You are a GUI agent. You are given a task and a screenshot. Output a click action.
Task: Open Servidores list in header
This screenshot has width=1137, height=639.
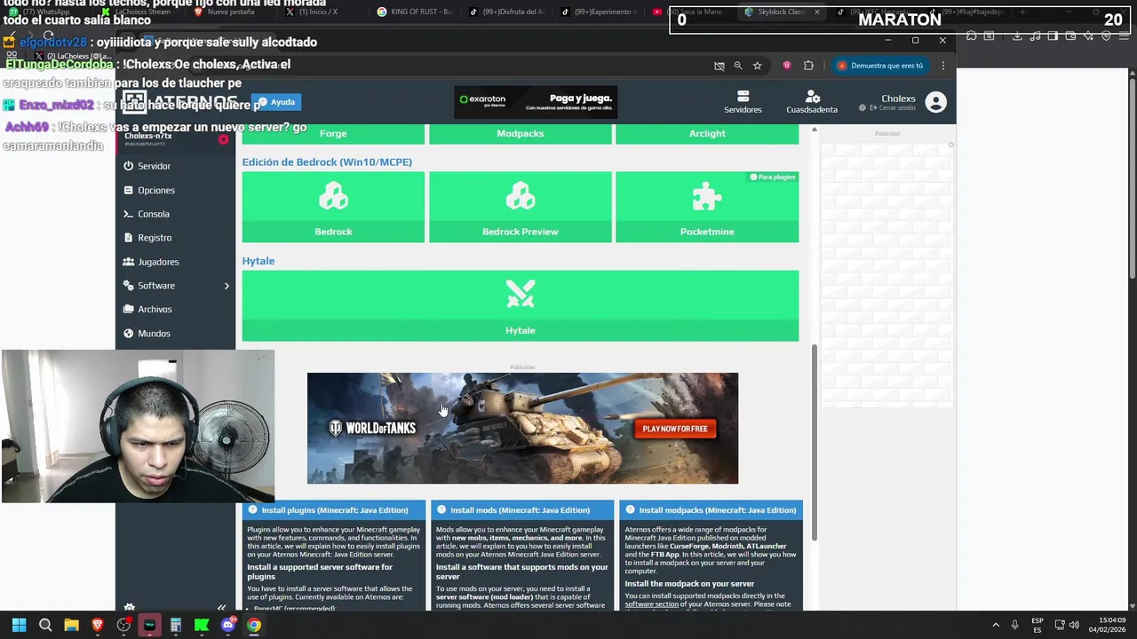[743, 101]
